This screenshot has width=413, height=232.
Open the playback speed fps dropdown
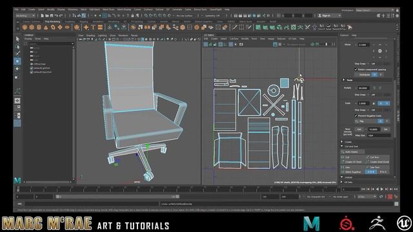(x=367, y=197)
